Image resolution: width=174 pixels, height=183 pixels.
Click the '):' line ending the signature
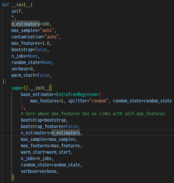tap(4, 82)
